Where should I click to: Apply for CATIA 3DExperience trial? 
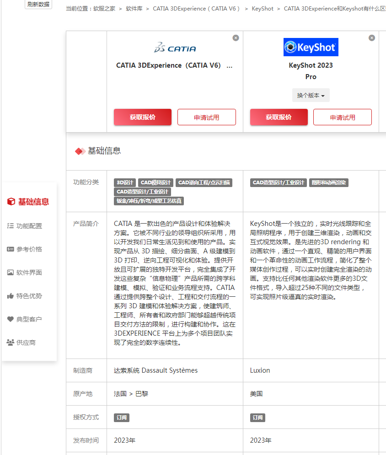point(207,117)
